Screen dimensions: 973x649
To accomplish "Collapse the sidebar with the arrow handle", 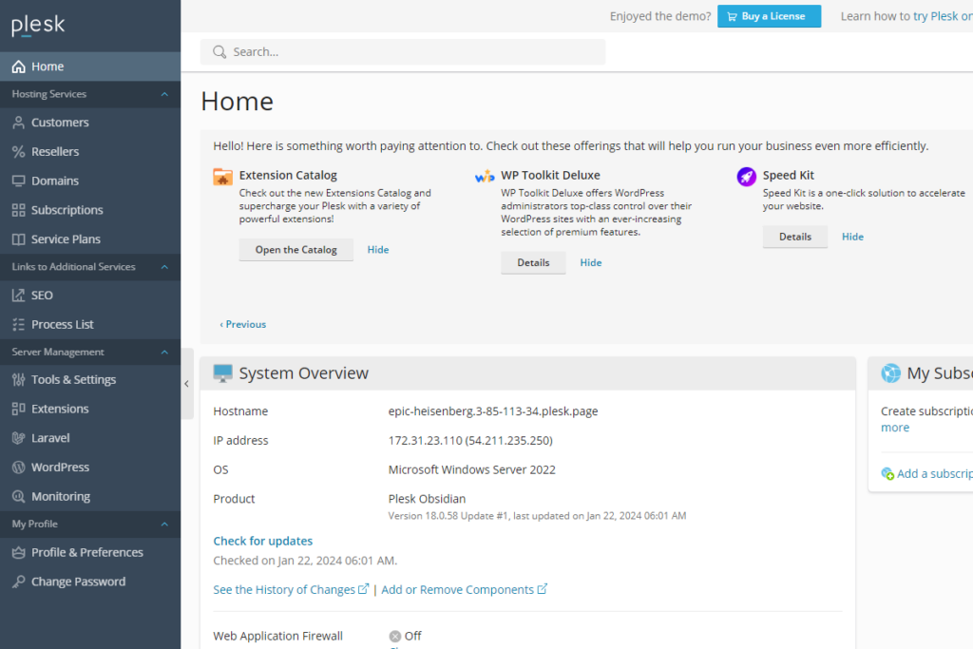I will 187,384.
